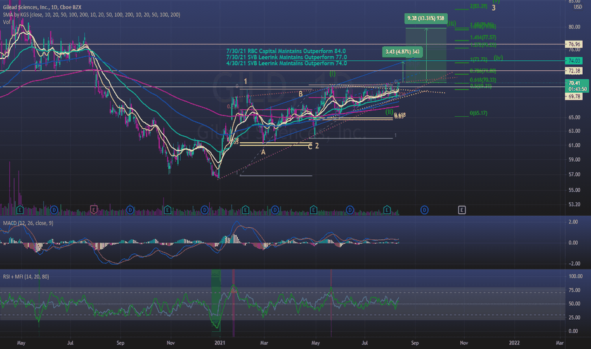Select the RBC Capital Maintains Outperform 84.0 note

click(x=286, y=51)
